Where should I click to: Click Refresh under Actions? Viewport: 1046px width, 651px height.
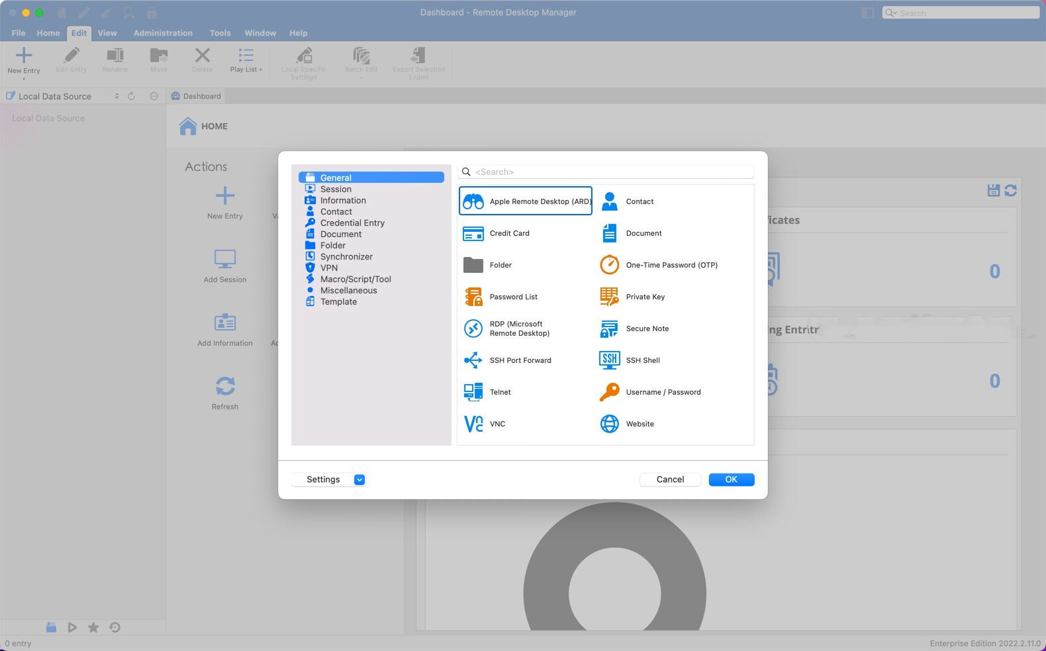[x=225, y=393]
